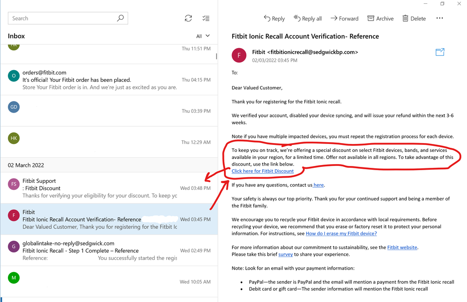467x302 pixels.
Task: Archive the open message
Action: (x=380, y=18)
